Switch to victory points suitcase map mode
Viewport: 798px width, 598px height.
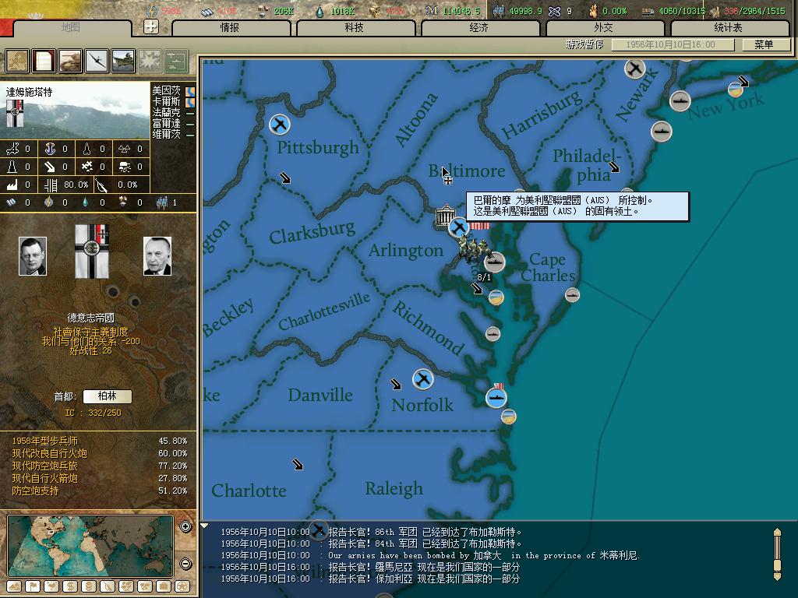click(164, 587)
